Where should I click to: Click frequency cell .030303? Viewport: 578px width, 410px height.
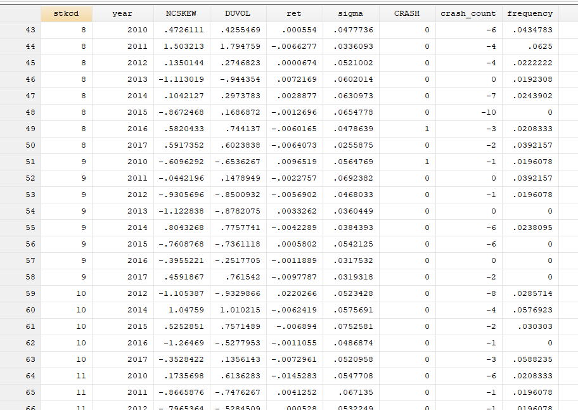tap(530, 326)
